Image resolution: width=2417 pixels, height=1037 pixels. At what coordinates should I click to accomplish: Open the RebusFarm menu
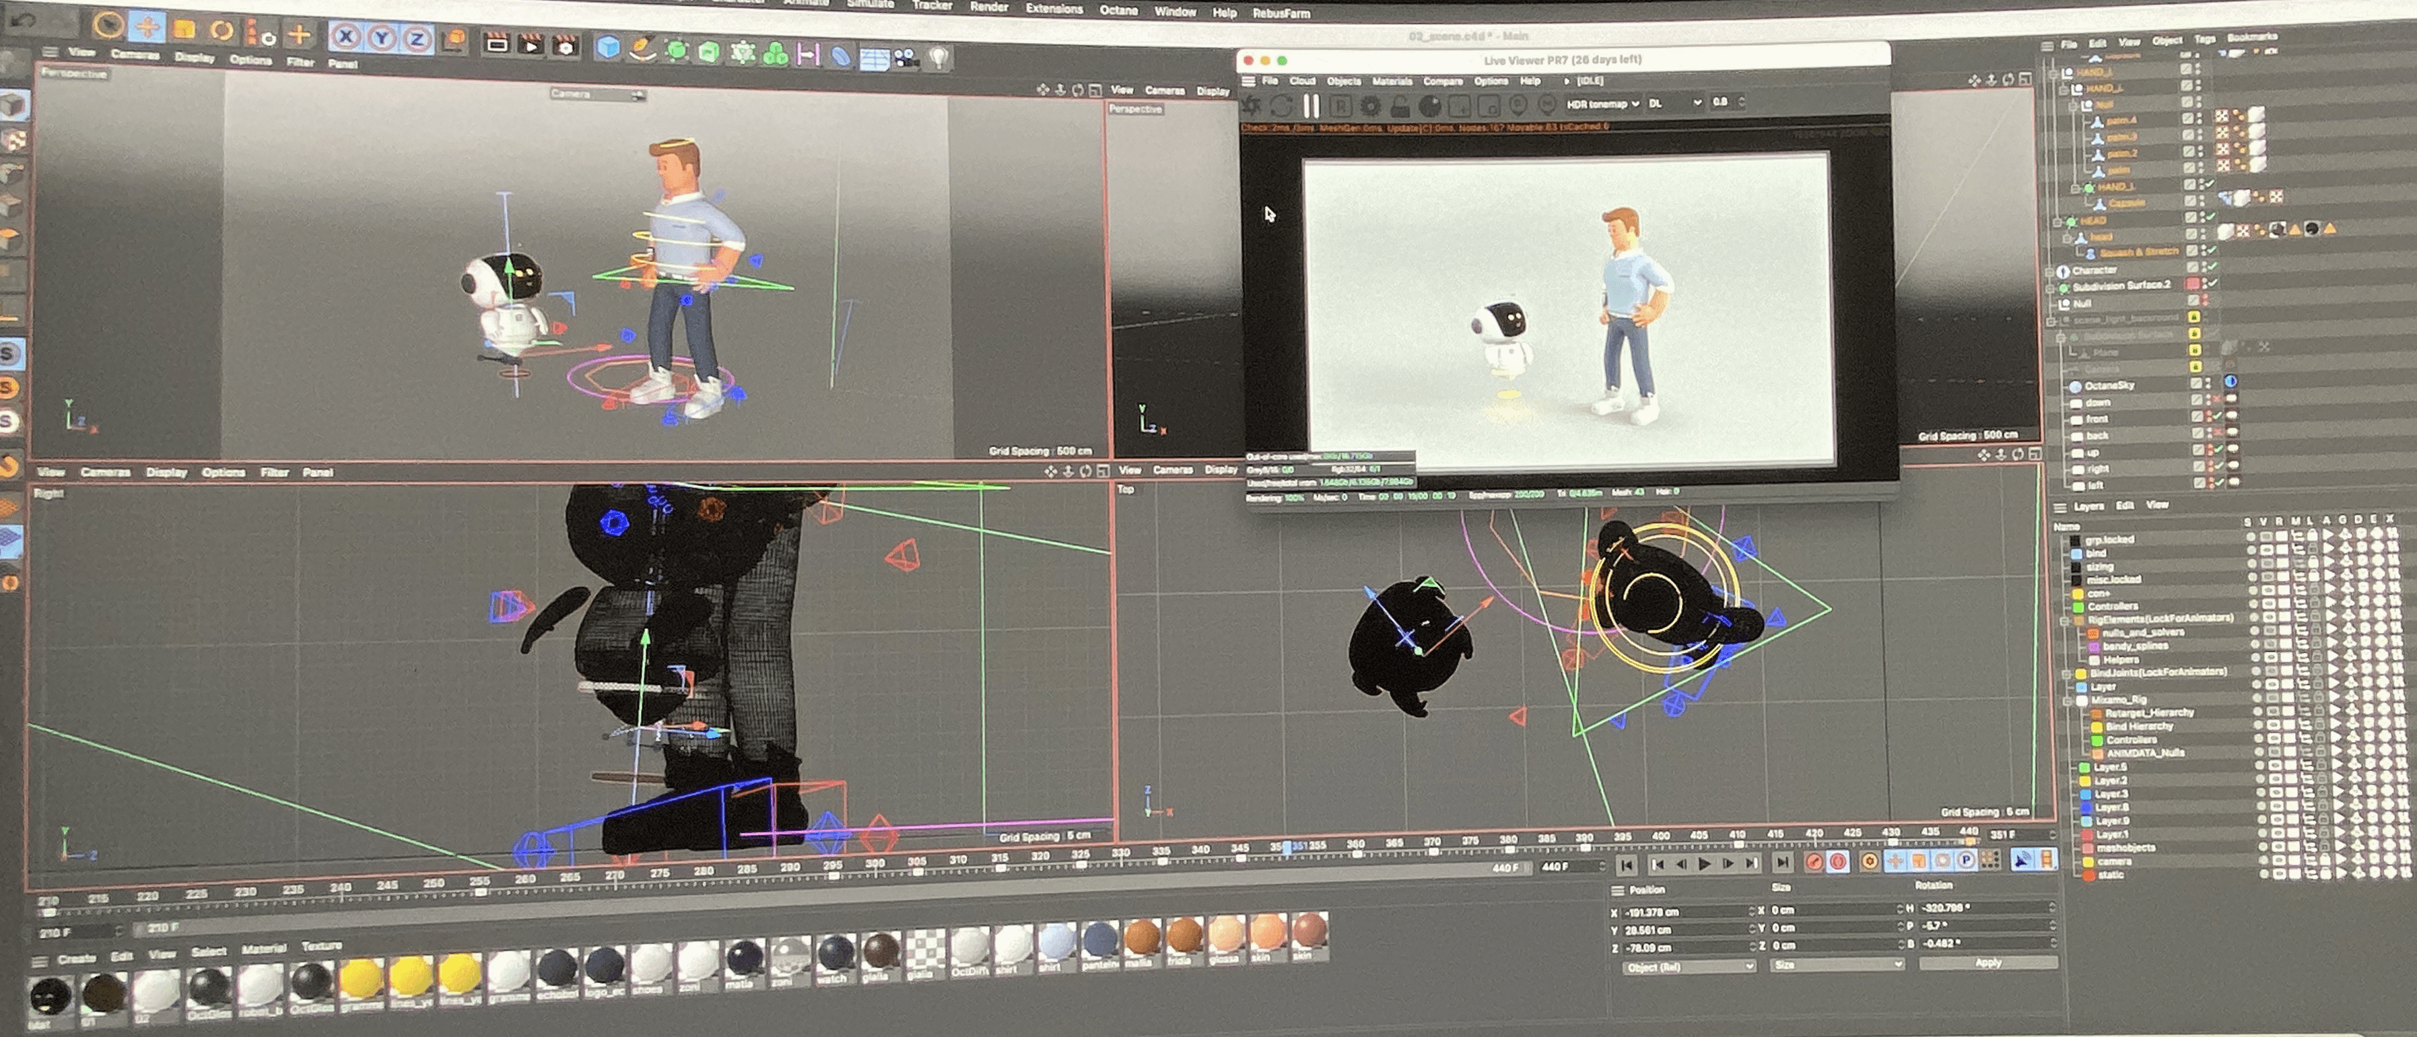pos(1281,14)
